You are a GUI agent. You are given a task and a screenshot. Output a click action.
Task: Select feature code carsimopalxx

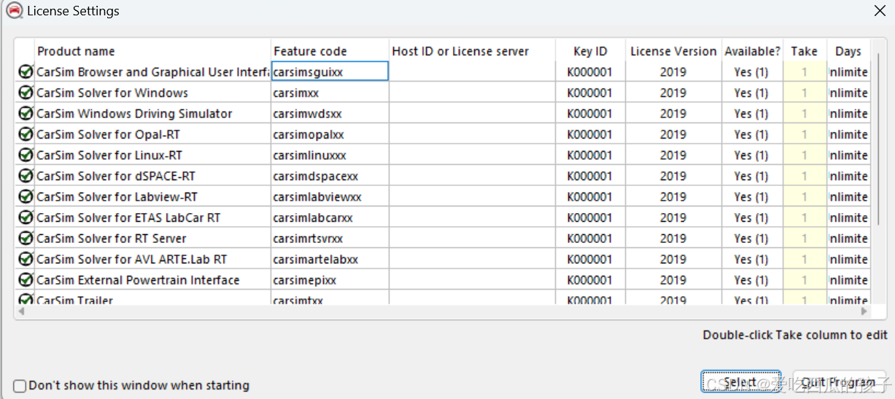click(309, 134)
